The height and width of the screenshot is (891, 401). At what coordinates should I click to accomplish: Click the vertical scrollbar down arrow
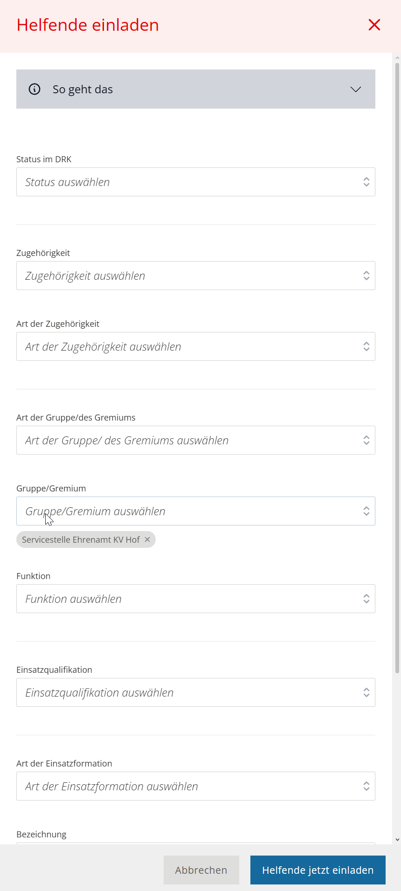coord(397,840)
